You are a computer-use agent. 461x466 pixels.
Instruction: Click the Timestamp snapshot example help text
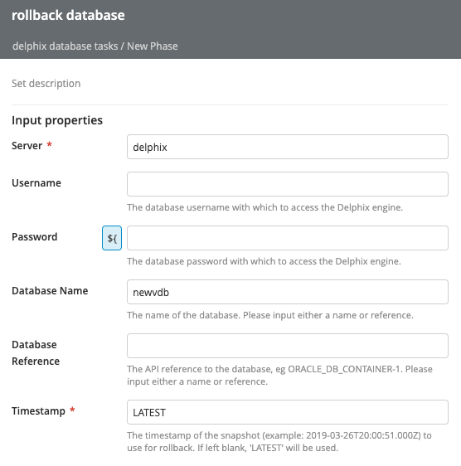tap(279, 441)
